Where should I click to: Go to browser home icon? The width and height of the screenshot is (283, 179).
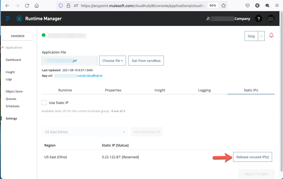click(37, 5)
